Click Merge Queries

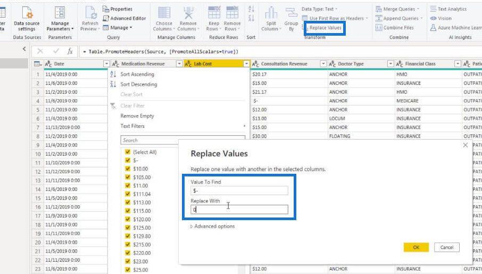[x=397, y=9]
